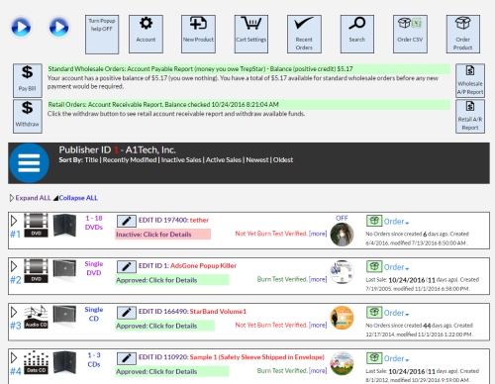Screen dimensions: 495x384
Task: Click the OFF label in tether row
Action: pos(342,218)
